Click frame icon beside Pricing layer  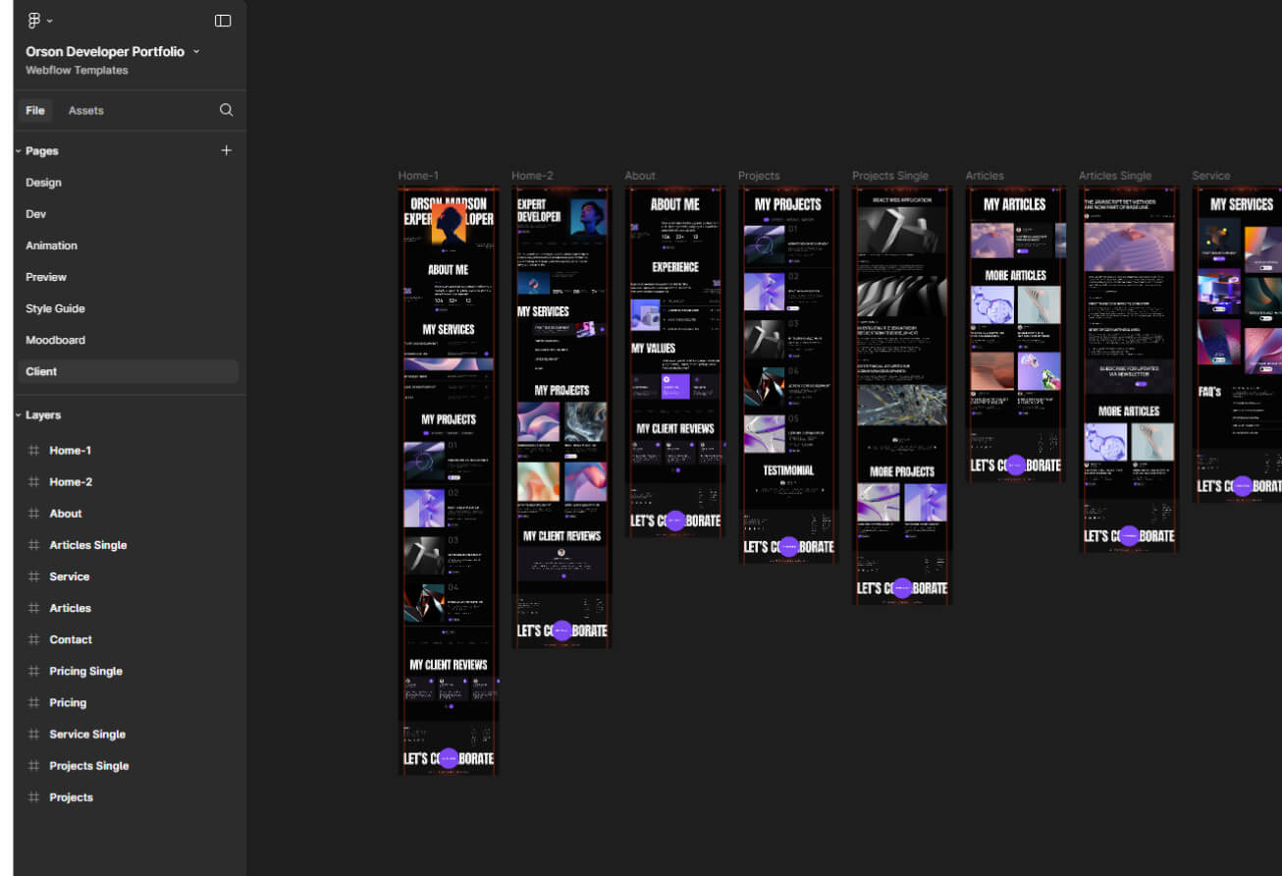coord(33,702)
